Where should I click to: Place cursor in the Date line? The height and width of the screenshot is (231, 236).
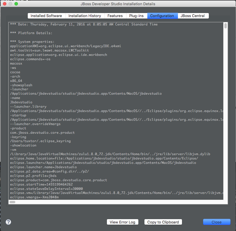(x=84, y=25)
